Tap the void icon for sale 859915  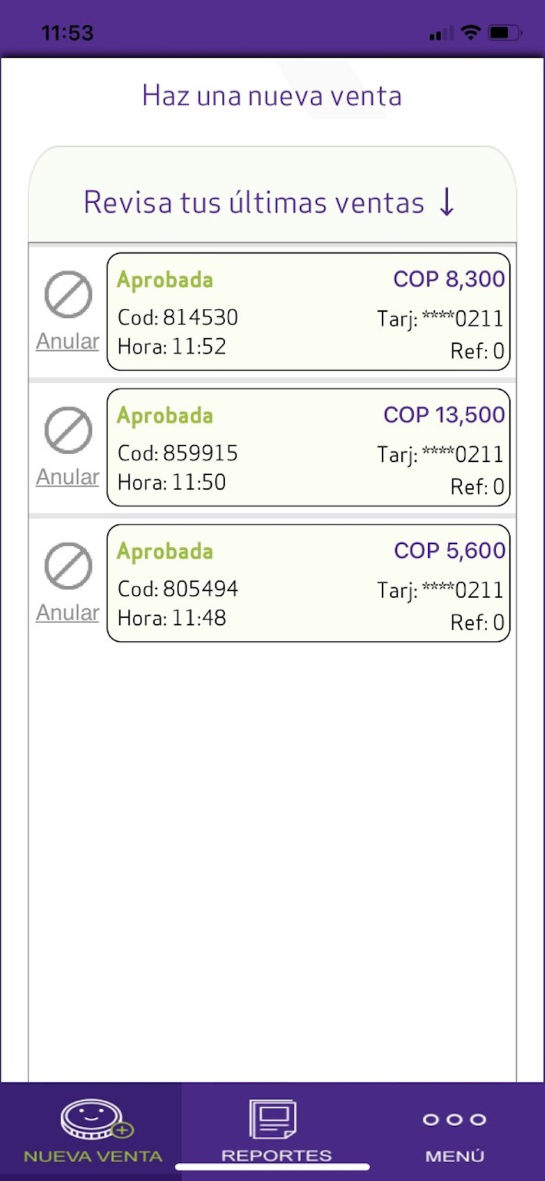tap(68, 430)
